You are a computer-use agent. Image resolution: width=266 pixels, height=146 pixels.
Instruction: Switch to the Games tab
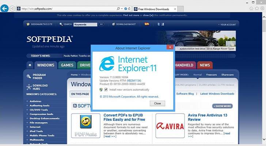point(67,65)
